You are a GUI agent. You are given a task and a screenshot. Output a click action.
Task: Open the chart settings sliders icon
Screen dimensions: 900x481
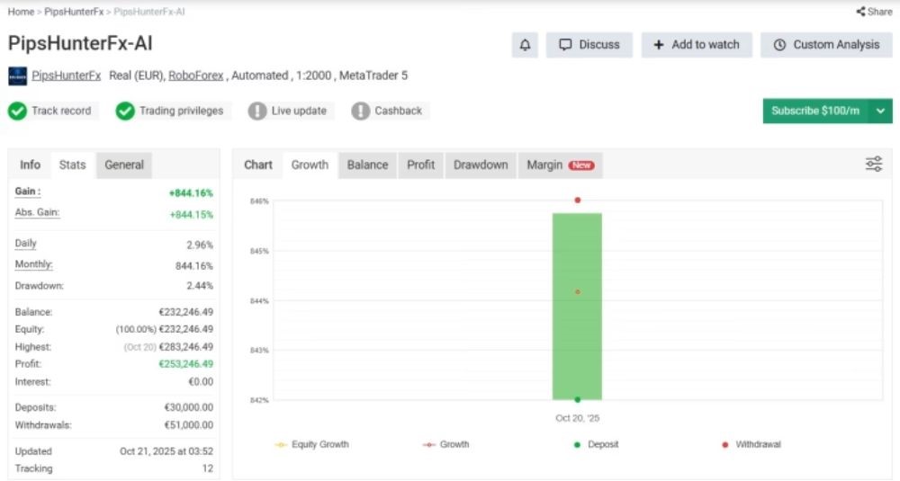(x=874, y=164)
